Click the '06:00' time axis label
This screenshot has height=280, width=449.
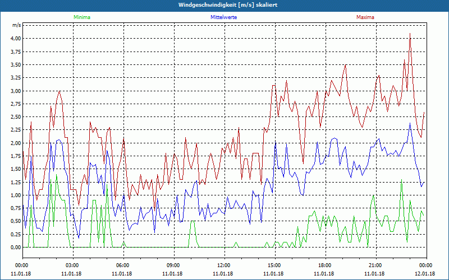(x=122, y=265)
